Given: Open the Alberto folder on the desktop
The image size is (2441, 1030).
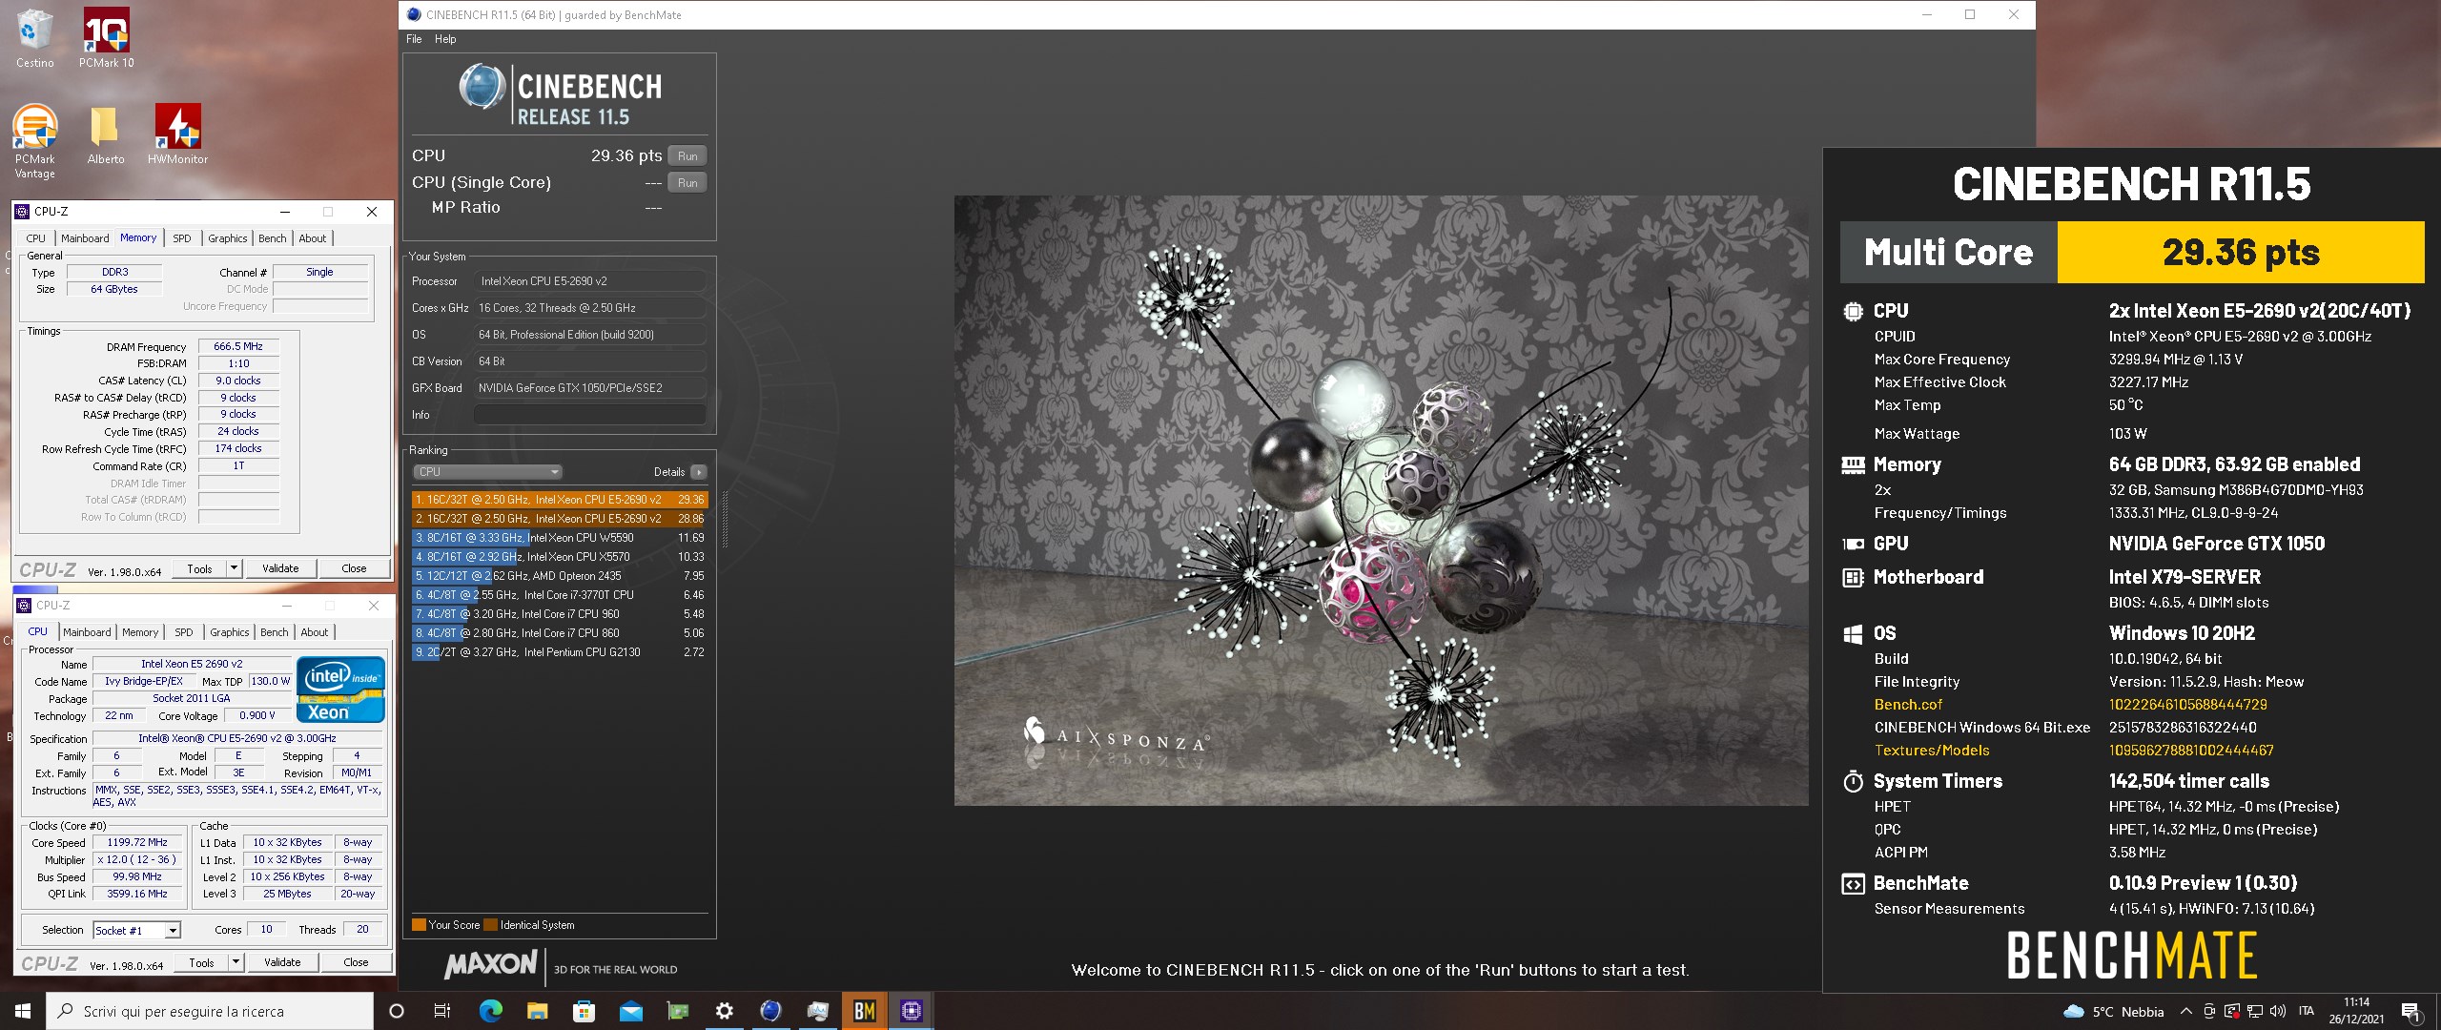Looking at the screenshot, I should (x=105, y=134).
